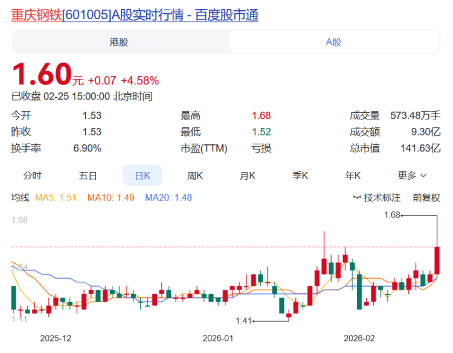Viewport: 453px width, 353px height.
Task: Click the 已收盘 02-25 15:00:00 timestamp
Action: [x=82, y=96]
